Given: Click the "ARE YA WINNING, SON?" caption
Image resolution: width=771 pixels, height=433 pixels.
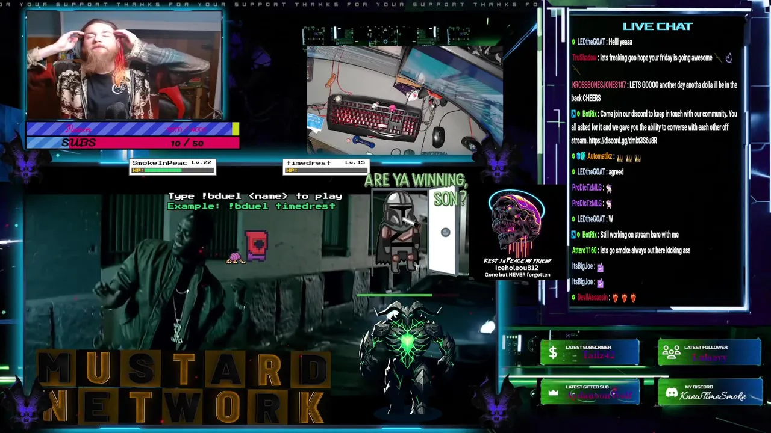Looking at the screenshot, I should coord(417,188).
